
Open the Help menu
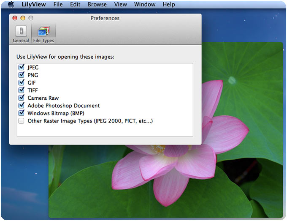(169, 4)
